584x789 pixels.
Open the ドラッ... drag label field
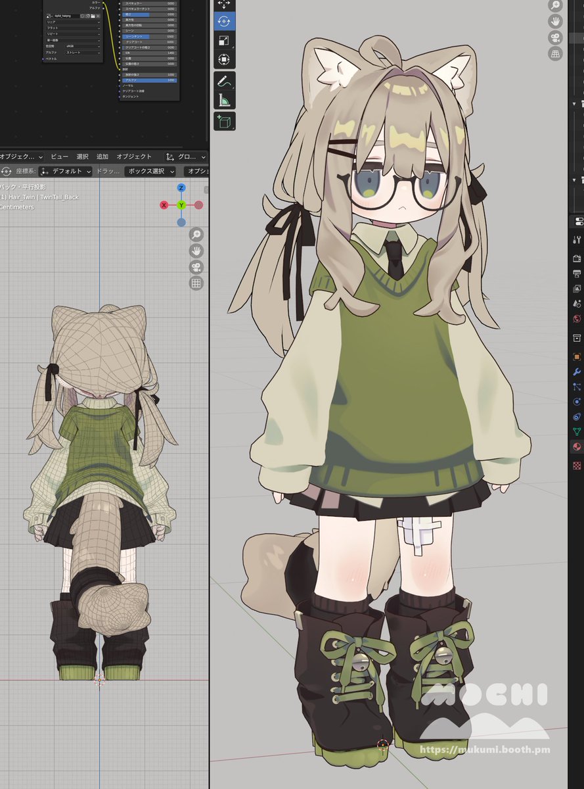[108, 171]
